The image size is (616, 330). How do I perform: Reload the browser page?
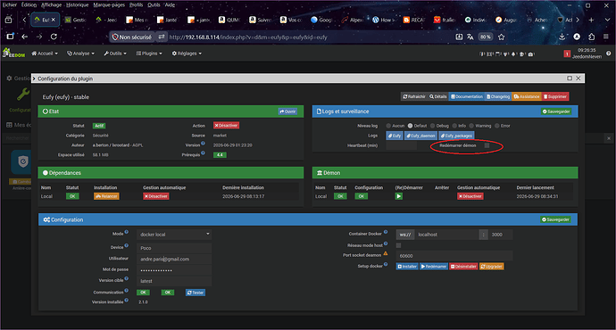[x=54, y=37]
